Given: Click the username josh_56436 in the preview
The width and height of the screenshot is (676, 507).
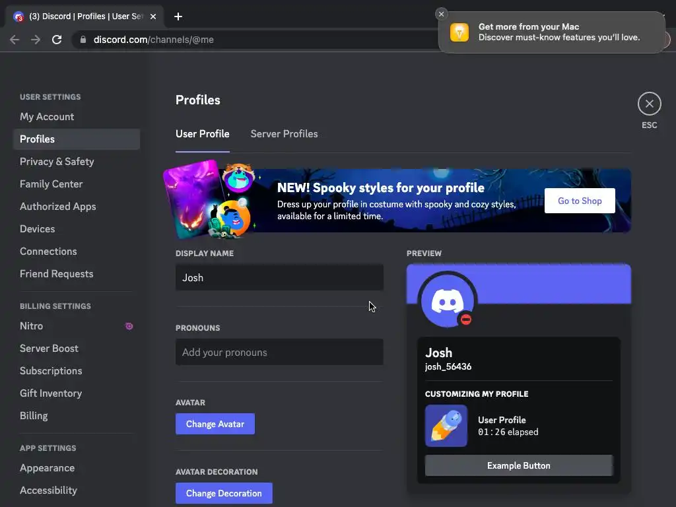Looking at the screenshot, I should (x=448, y=366).
